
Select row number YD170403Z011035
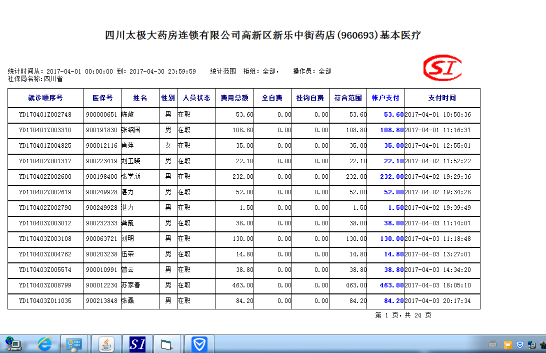(x=45, y=301)
